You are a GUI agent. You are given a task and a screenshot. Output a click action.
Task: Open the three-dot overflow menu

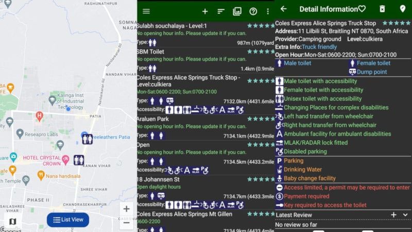268,11
